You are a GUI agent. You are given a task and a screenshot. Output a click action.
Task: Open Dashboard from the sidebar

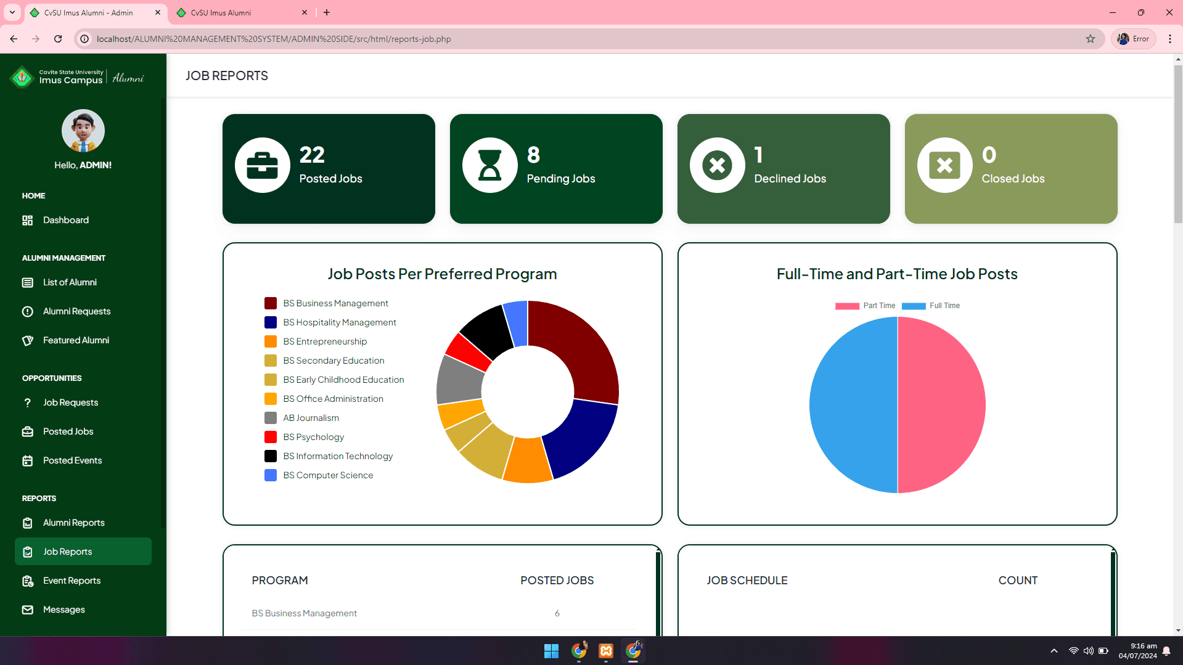click(66, 220)
